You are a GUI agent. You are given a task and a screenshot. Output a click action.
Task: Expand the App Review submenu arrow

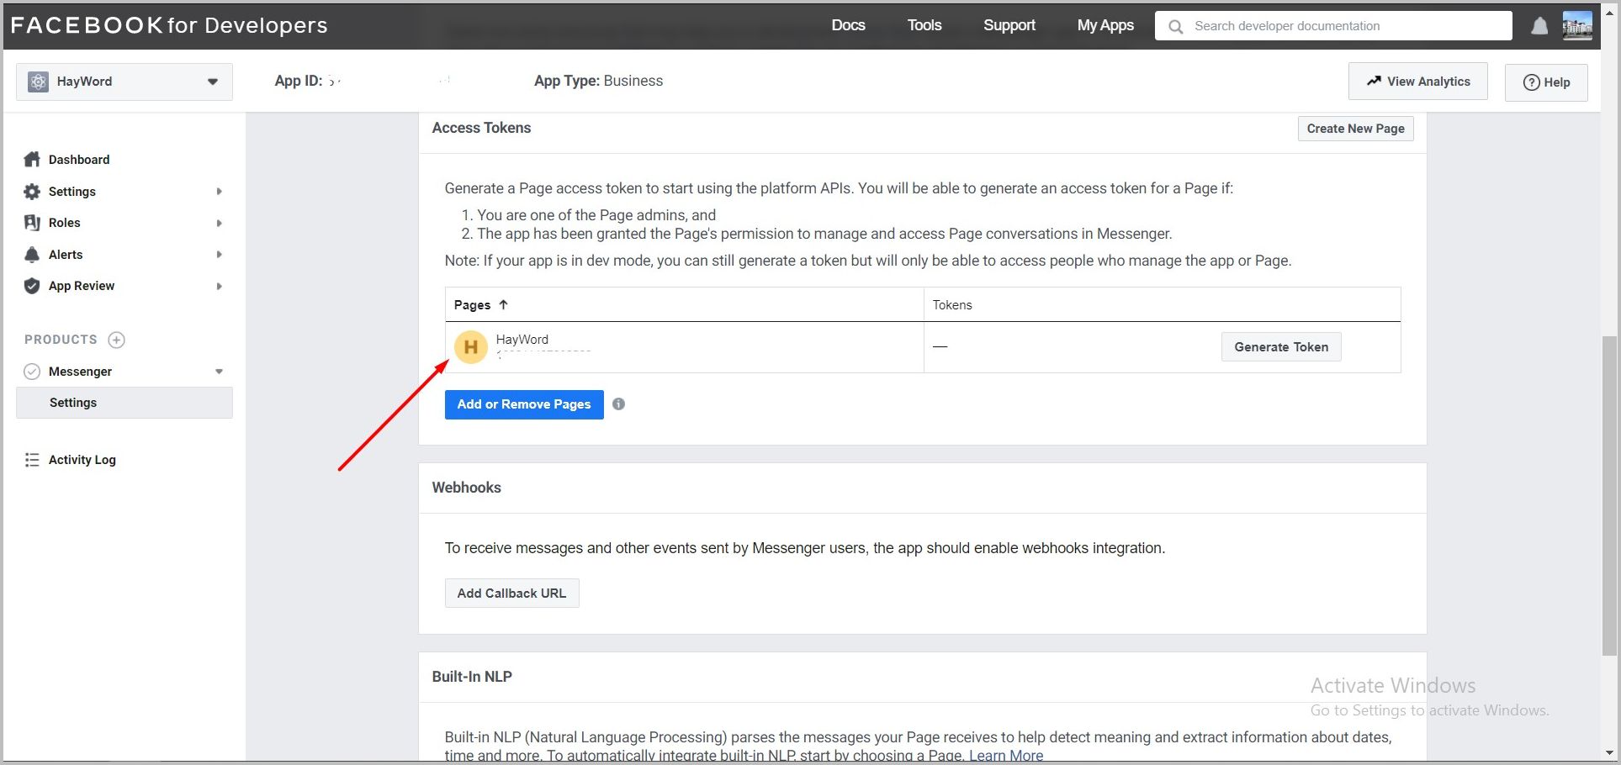(219, 286)
